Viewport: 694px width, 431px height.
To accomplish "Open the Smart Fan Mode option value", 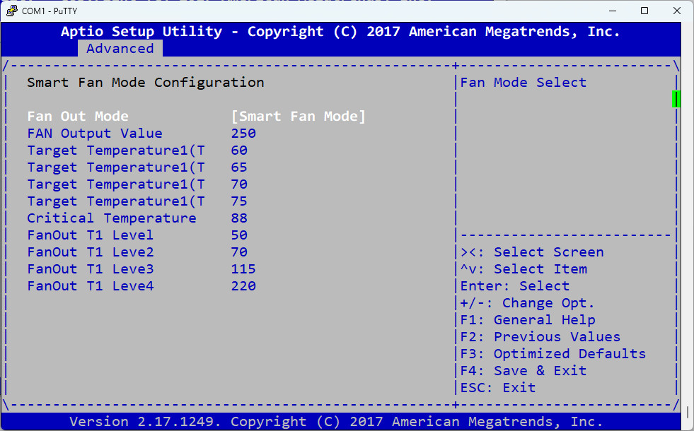I will (299, 117).
